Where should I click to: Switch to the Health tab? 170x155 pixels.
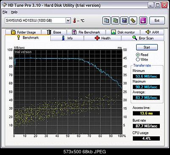(x=102, y=38)
